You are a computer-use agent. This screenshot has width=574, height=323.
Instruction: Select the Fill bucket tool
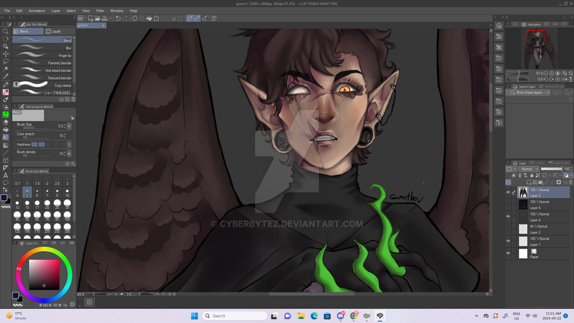pos(6,130)
